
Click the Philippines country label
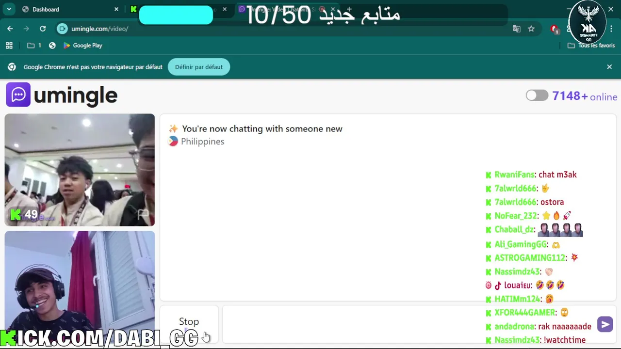202,142
